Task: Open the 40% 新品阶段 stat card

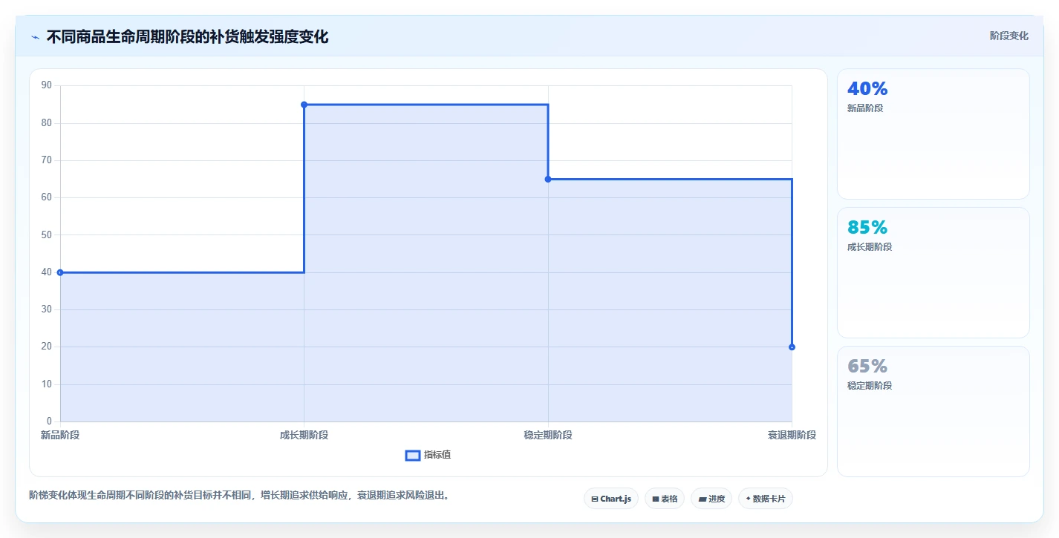Action: (x=933, y=134)
